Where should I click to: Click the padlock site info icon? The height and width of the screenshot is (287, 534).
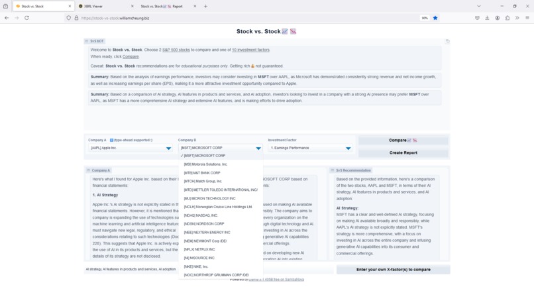[x=76, y=18]
